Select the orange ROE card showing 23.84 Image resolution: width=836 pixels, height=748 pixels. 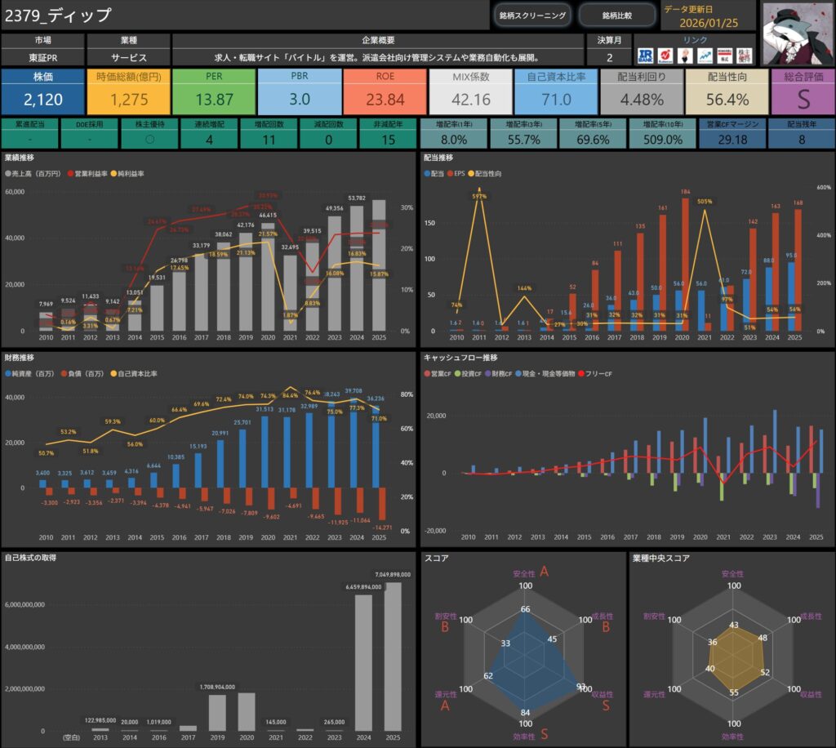coord(385,91)
